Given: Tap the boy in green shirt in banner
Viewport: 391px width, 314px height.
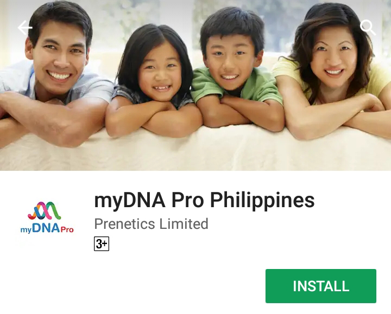Looking at the screenshot, I should point(236,70).
